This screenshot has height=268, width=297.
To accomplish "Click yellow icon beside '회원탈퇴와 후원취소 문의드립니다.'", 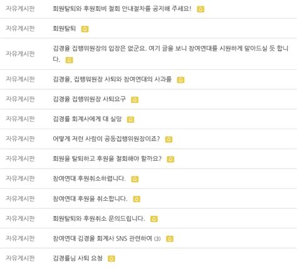I will pos(154,219).
